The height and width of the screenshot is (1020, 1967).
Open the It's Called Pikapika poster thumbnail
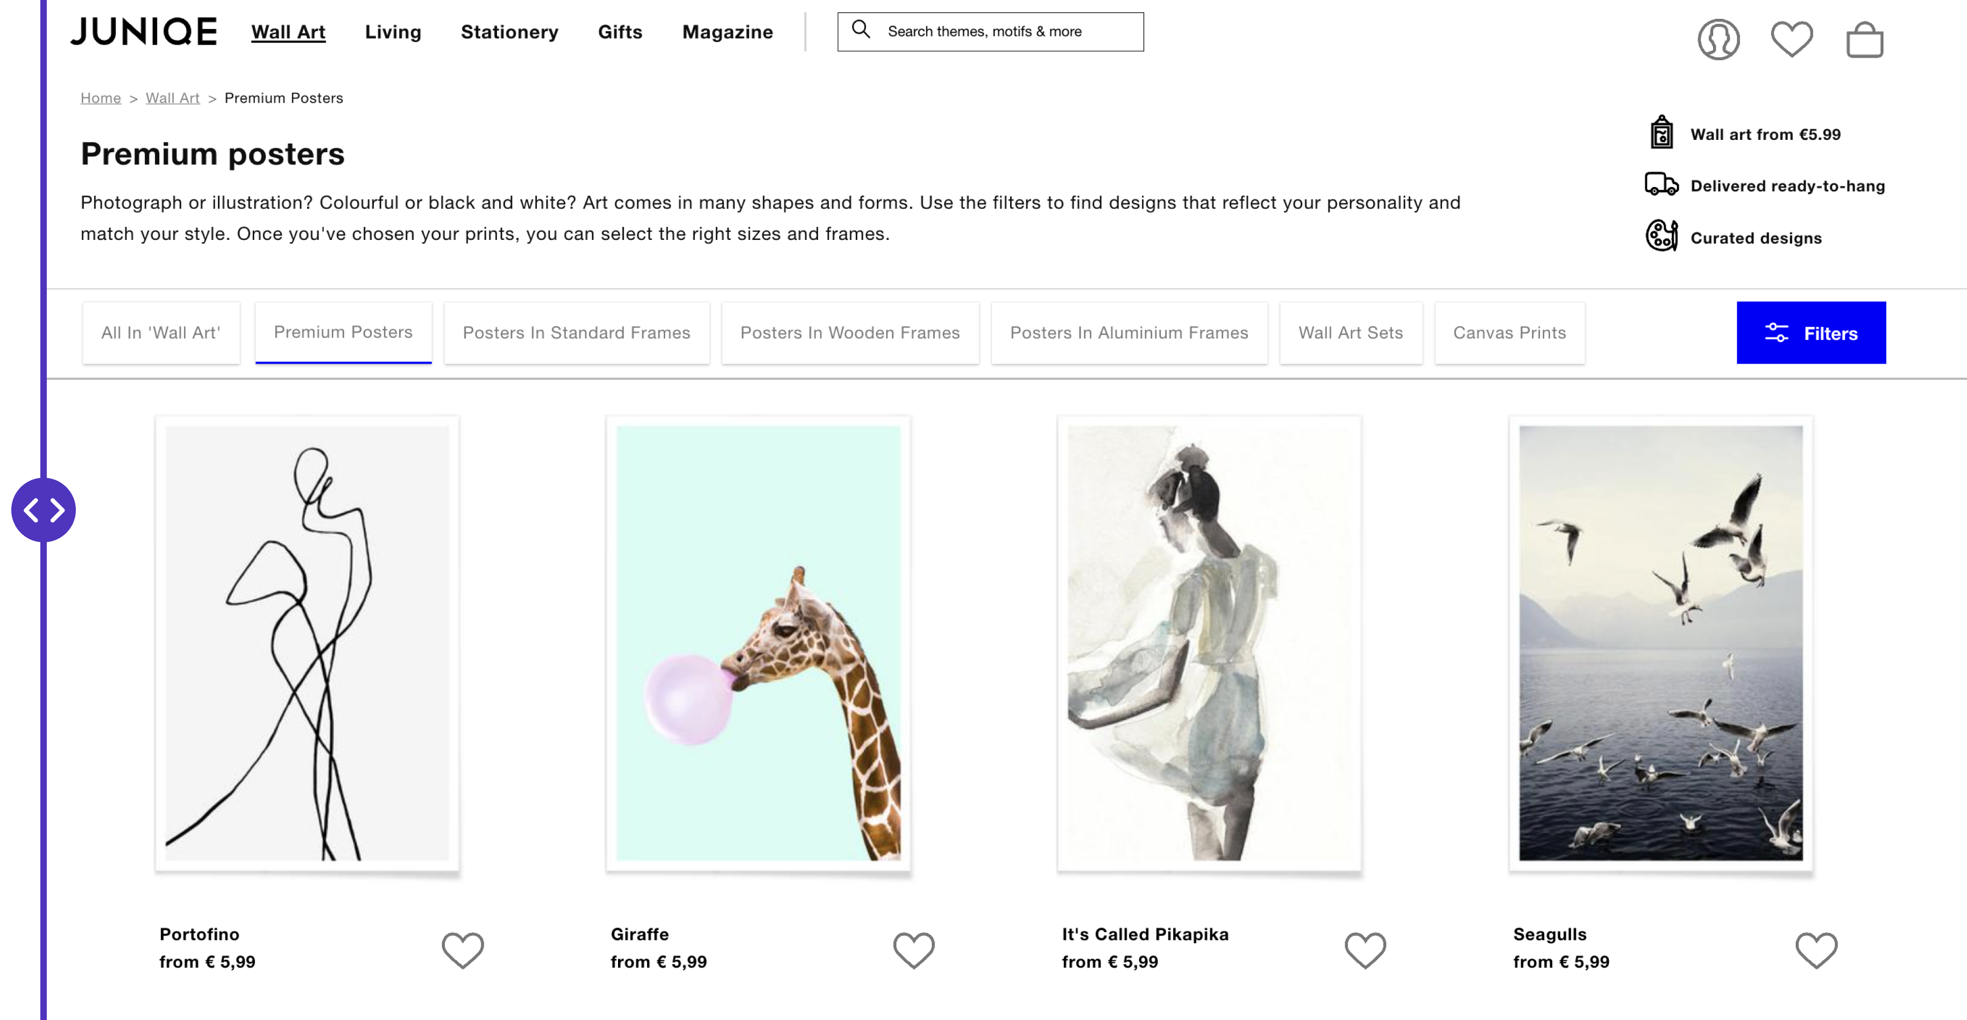(x=1209, y=643)
